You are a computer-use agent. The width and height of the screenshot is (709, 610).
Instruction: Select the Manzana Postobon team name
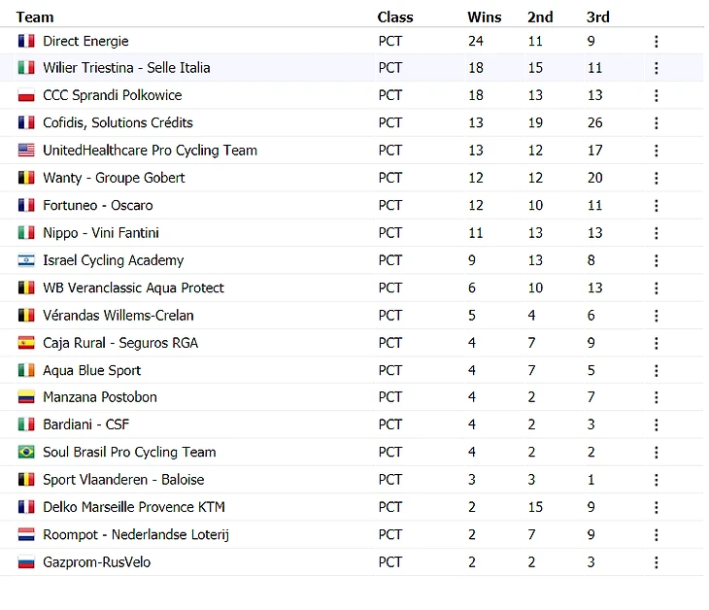(x=100, y=397)
